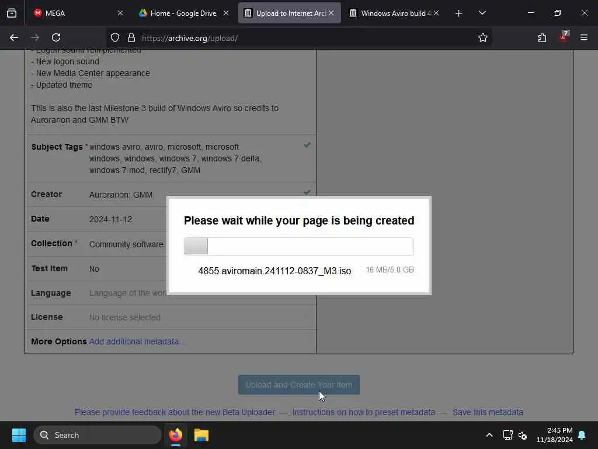Viewport: 598px width, 449px height.
Task: Click the Please wait page being created heading
Action: click(x=299, y=220)
